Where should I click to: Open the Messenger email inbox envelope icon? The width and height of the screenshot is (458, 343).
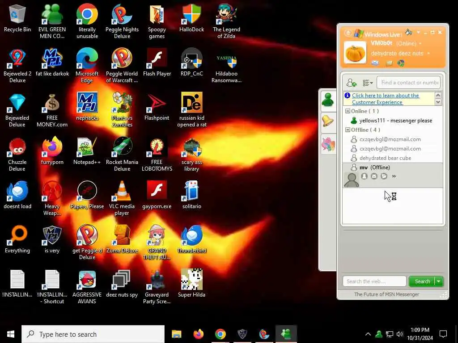[x=375, y=63]
